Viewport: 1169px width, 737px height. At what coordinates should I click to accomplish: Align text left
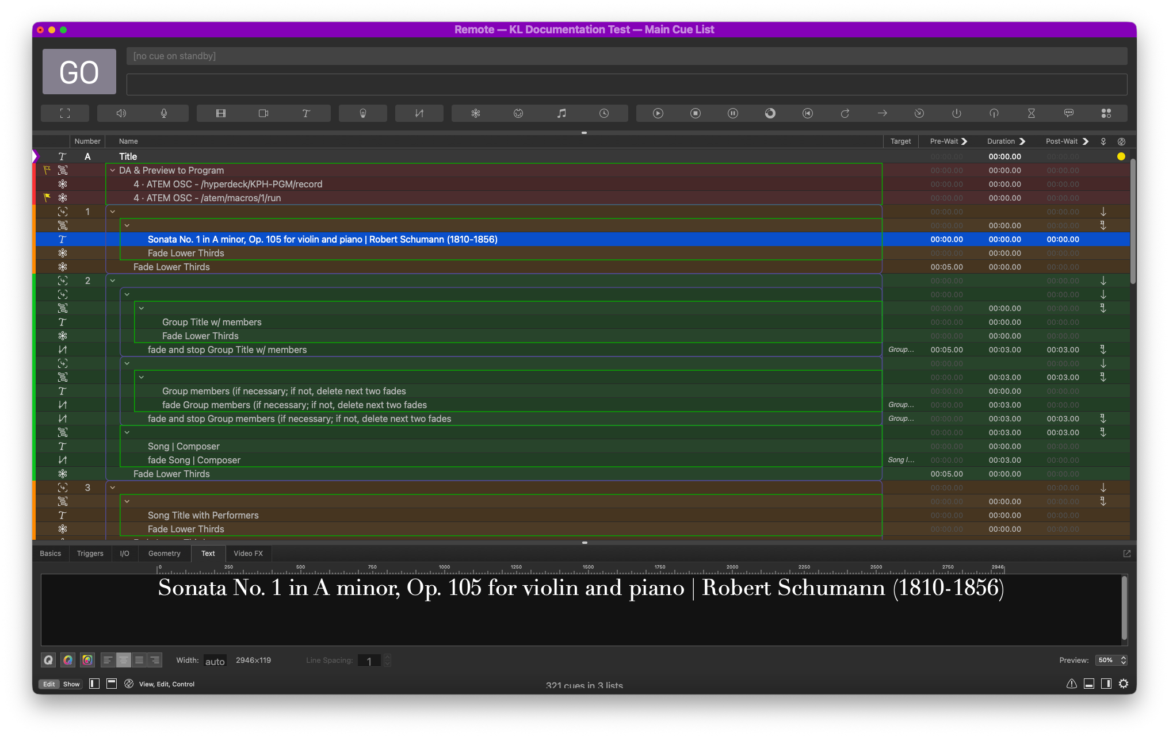[108, 660]
